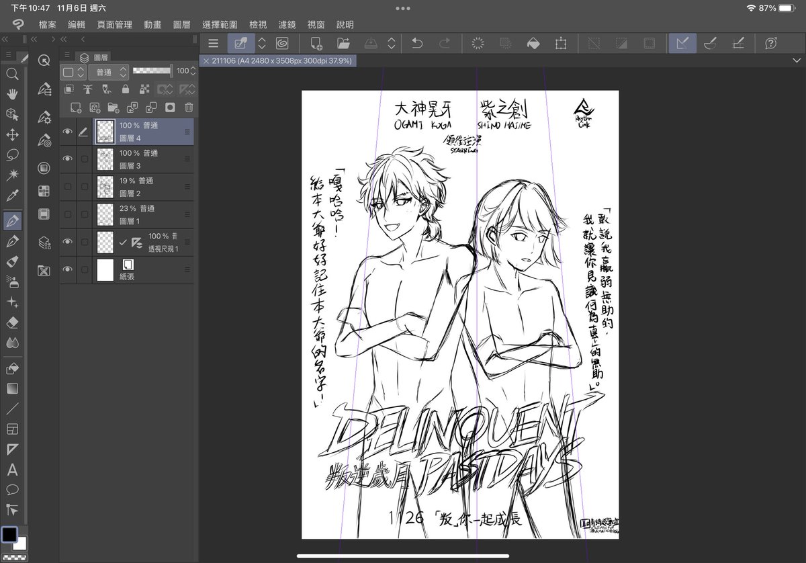Select the Hand move-view tool

12,94
